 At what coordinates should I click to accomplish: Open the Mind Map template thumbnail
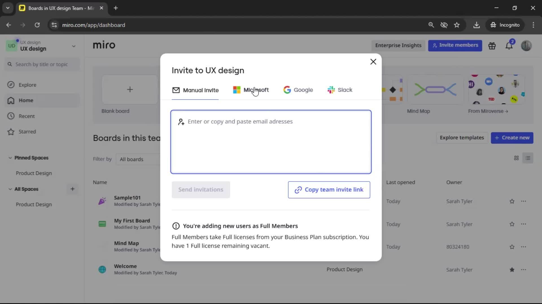[x=435, y=90]
